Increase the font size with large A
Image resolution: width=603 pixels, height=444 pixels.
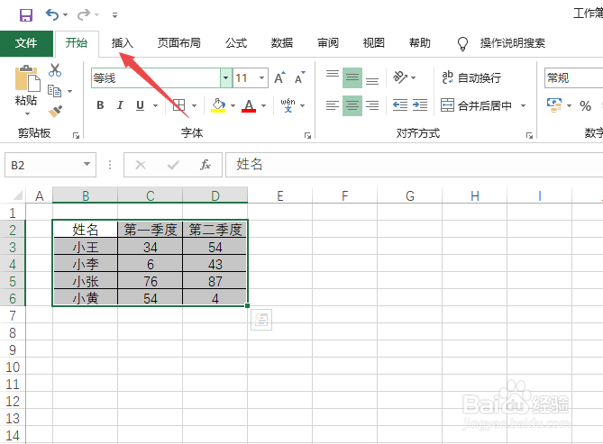coord(280,77)
